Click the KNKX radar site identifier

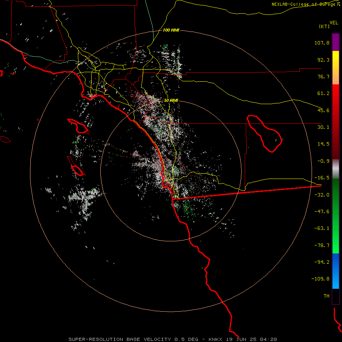(215, 339)
